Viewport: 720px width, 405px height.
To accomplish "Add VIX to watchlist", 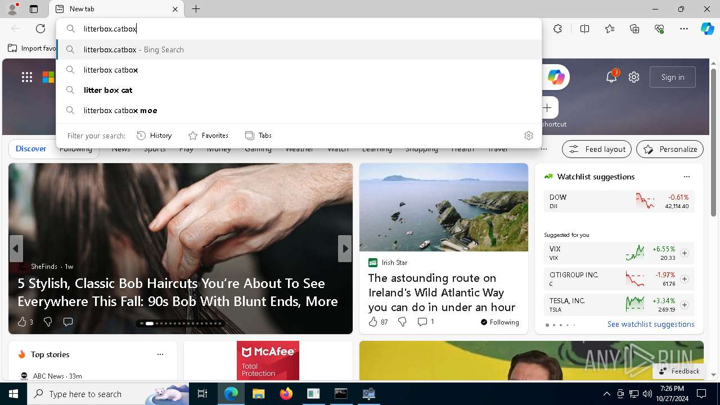I will click(685, 253).
